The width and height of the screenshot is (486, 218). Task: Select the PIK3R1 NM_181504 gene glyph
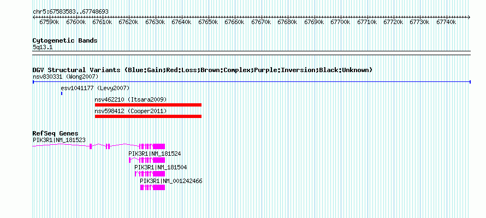(x=150, y=174)
